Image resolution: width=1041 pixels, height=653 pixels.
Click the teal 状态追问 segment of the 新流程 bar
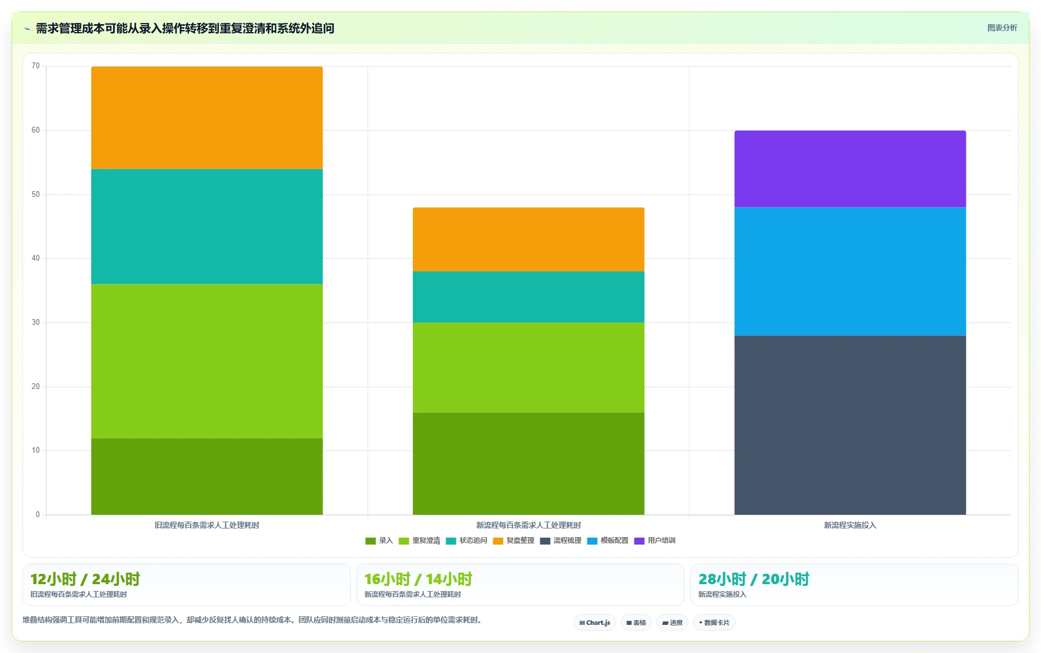tap(528, 297)
